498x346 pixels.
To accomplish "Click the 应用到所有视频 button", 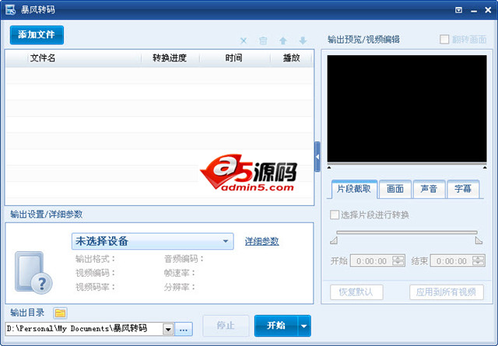I will pyautogui.click(x=446, y=292).
